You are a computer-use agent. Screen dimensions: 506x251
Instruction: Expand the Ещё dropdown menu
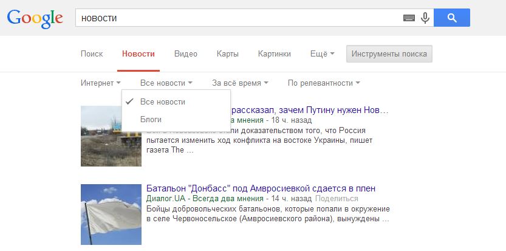coord(322,54)
